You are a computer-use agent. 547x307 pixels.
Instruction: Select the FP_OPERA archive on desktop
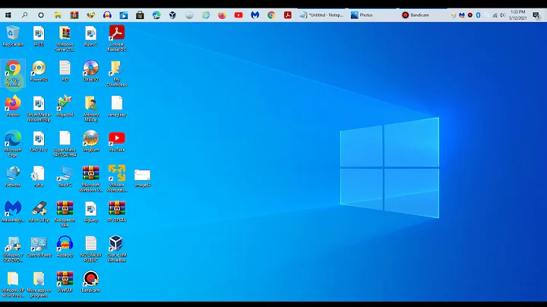tap(117, 211)
